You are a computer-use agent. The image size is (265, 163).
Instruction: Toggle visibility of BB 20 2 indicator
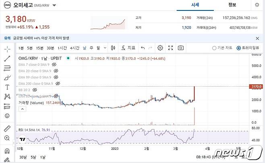point(35,90)
